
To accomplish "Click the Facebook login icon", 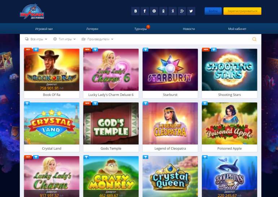I will click(x=145, y=11).
